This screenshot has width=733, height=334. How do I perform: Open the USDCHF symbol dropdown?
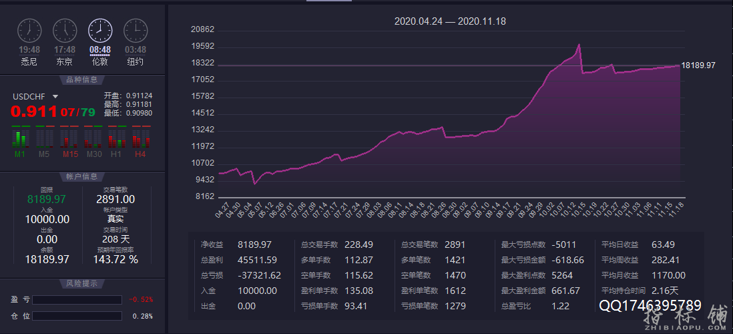55,96
